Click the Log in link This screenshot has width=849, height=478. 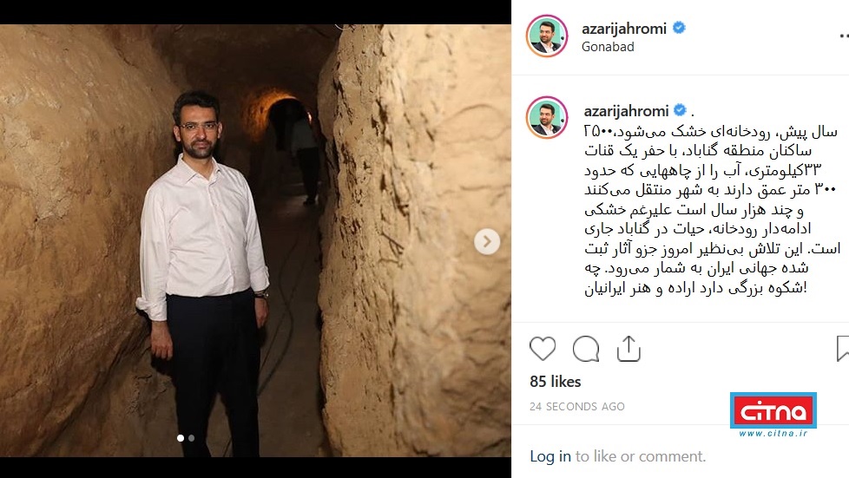(x=550, y=456)
